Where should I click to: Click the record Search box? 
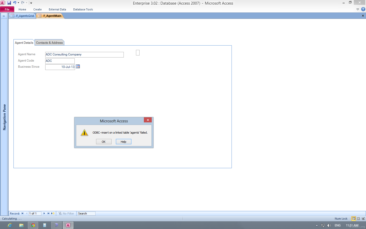tap(86, 213)
